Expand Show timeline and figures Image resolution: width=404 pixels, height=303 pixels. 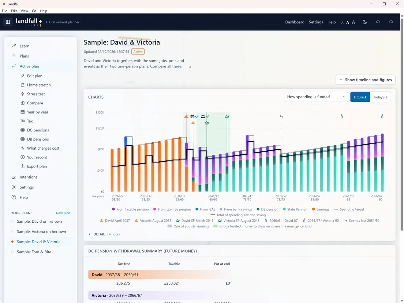(x=365, y=80)
